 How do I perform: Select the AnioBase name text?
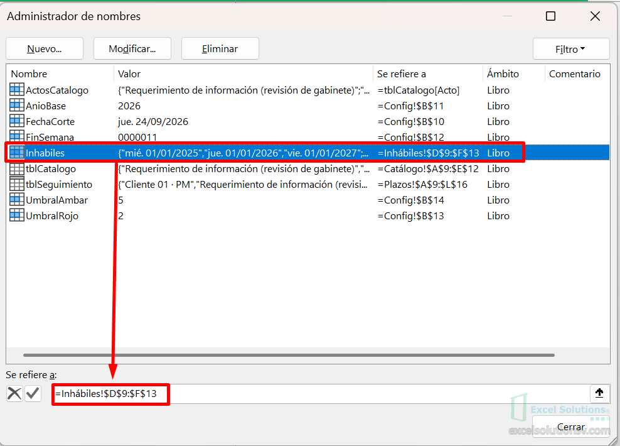(45, 106)
